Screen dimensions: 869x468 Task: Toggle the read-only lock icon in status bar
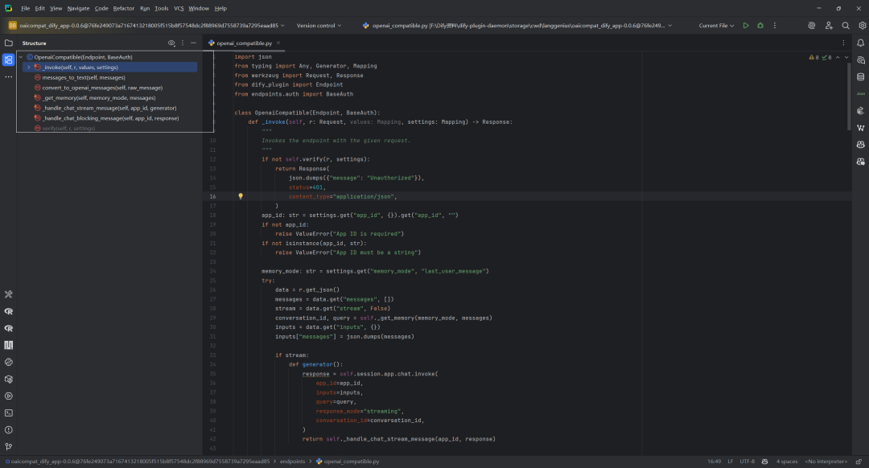tap(859, 462)
